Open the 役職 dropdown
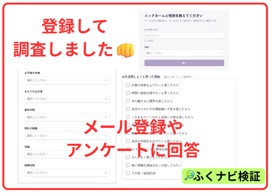The height and width of the screenshot is (193, 272). click(67, 154)
